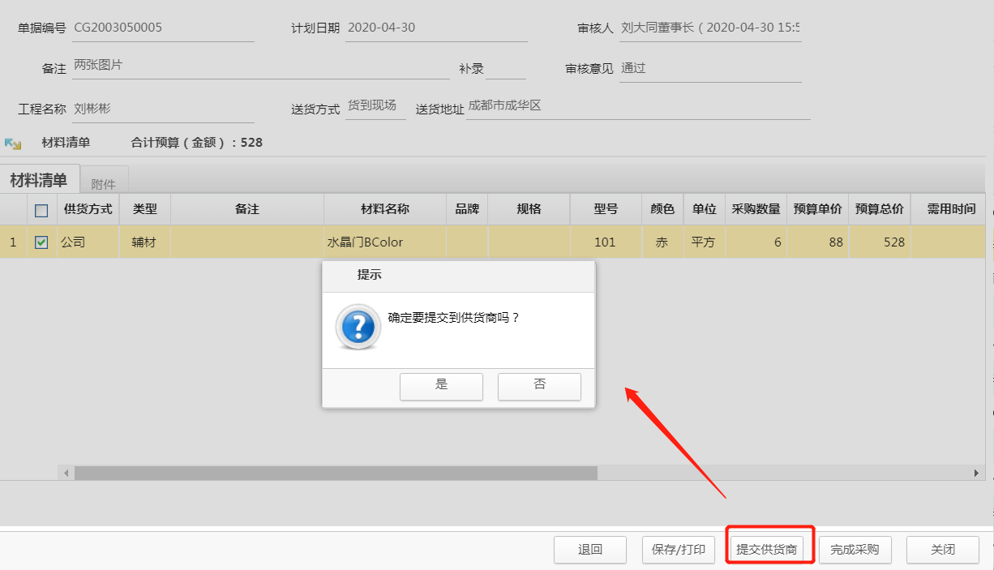Click the 完成采购 button

[x=855, y=550]
